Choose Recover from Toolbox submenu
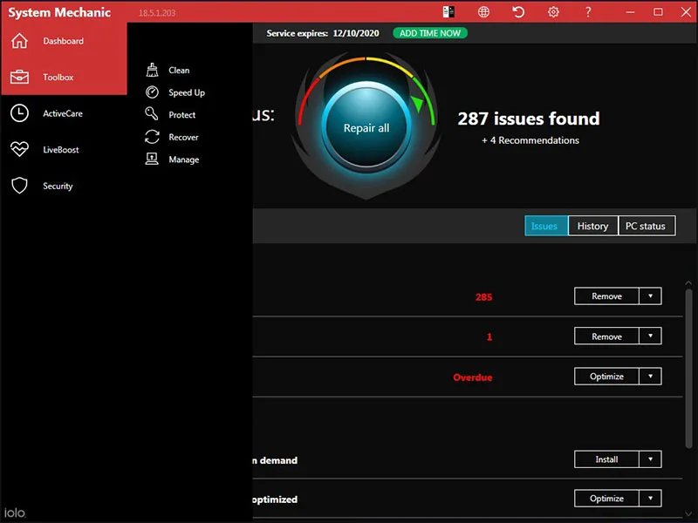Screen dimensions: 698x523 tap(183, 137)
